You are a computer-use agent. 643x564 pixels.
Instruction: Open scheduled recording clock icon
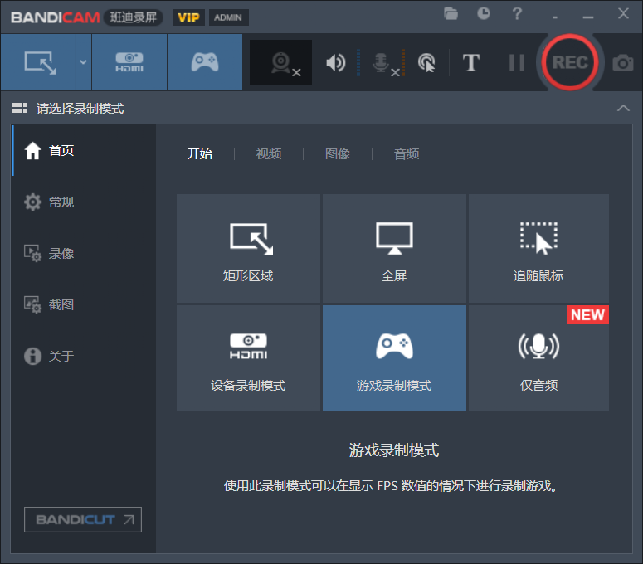click(x=484, y=13)
